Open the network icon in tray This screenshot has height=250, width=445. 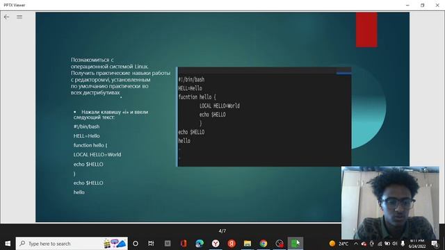pos(380,244)
